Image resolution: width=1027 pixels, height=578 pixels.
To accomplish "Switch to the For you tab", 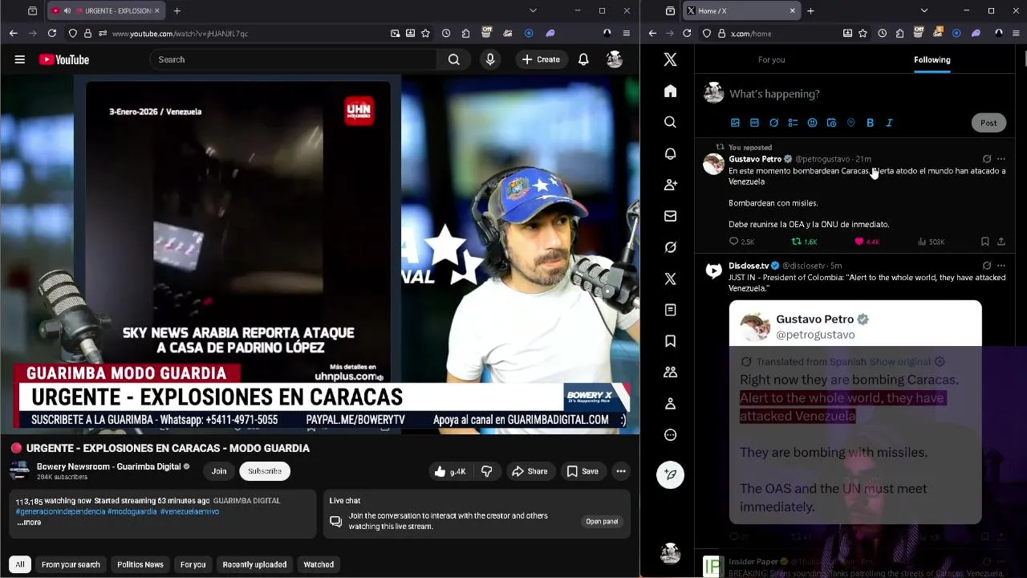I will click(x=772, y=59).
